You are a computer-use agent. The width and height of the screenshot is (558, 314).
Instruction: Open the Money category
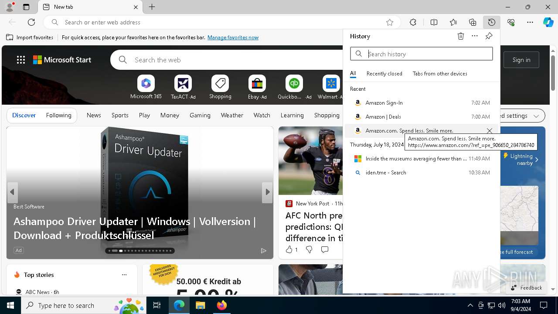point(170,115)
